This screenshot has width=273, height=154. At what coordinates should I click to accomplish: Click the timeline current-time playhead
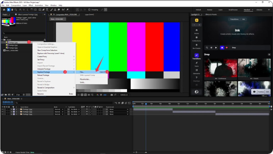(x=146, y=104)
